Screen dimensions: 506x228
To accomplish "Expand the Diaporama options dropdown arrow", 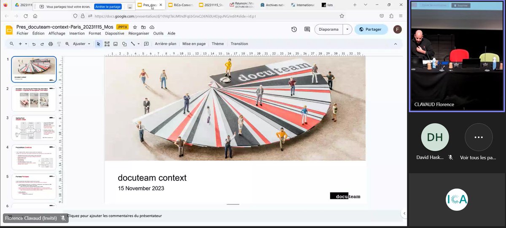I will pos(347,29).
